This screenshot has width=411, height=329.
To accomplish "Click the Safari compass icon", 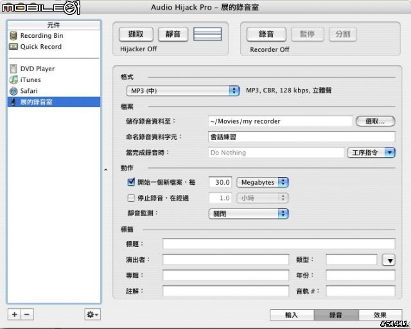I will click(x=13, y=91).
